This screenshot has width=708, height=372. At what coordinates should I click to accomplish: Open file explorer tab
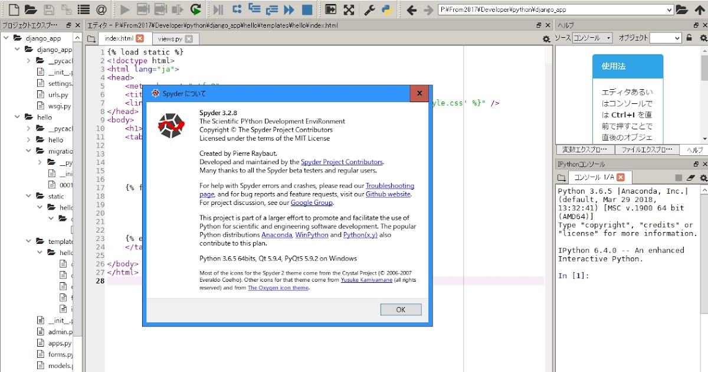pyautogui.click(x=647, y=150)
